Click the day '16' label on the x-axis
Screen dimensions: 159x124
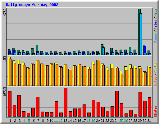click(x=79, y=121)
